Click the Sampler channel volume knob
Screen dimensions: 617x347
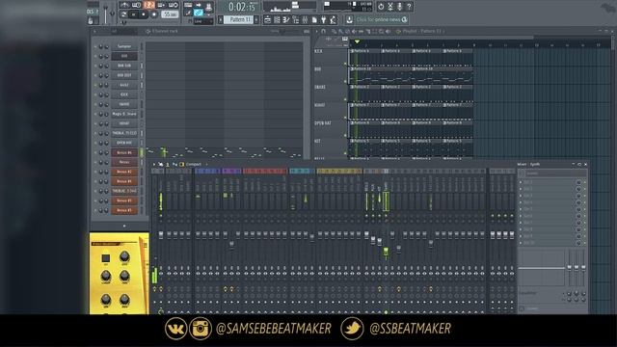[x=101, y=46]
